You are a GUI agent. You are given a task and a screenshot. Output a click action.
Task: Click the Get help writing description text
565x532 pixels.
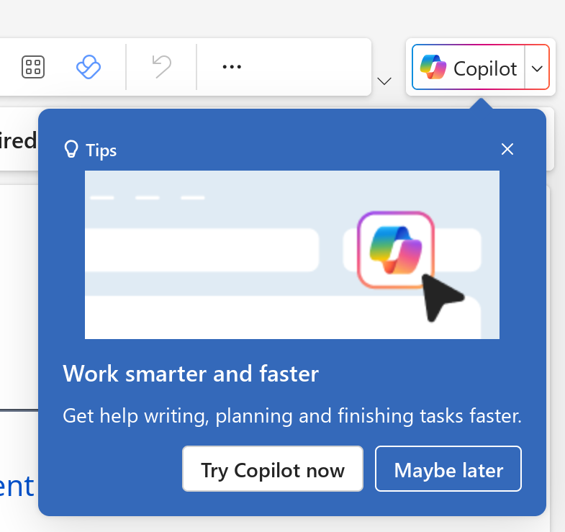[292, 416]
